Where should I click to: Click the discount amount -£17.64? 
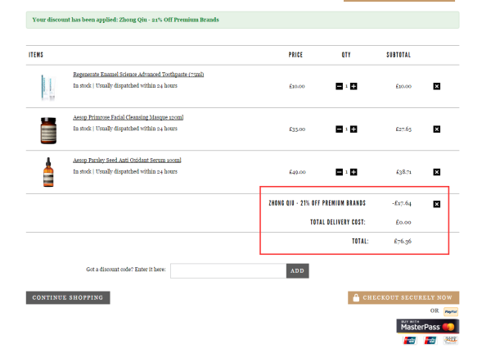(402, 203)
